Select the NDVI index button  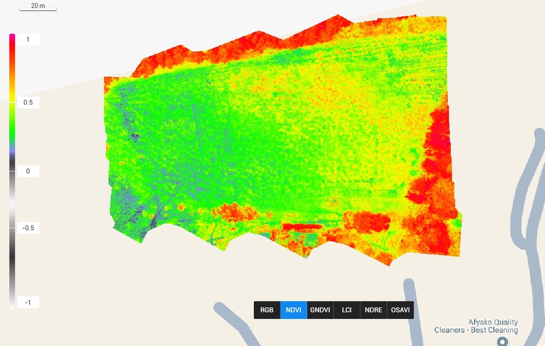pyautogui.click(x=294, y=310)
